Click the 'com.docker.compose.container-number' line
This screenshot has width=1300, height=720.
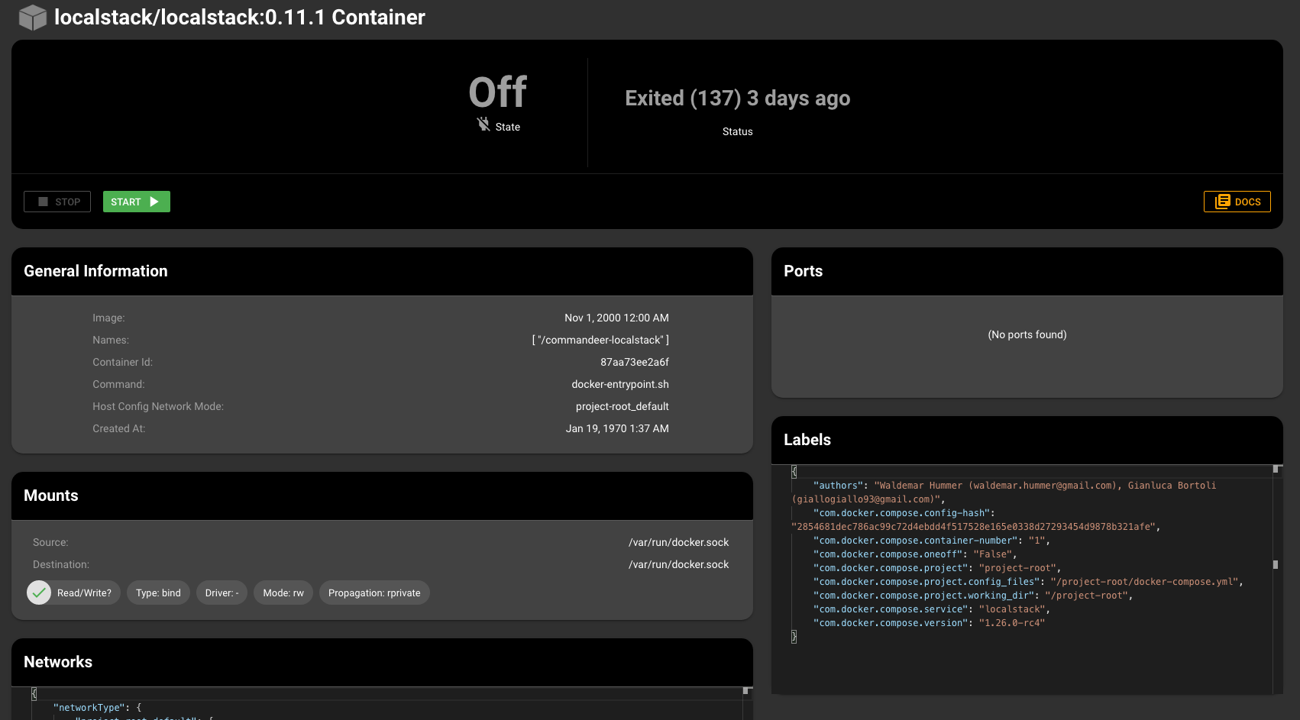tap(932, 541)
